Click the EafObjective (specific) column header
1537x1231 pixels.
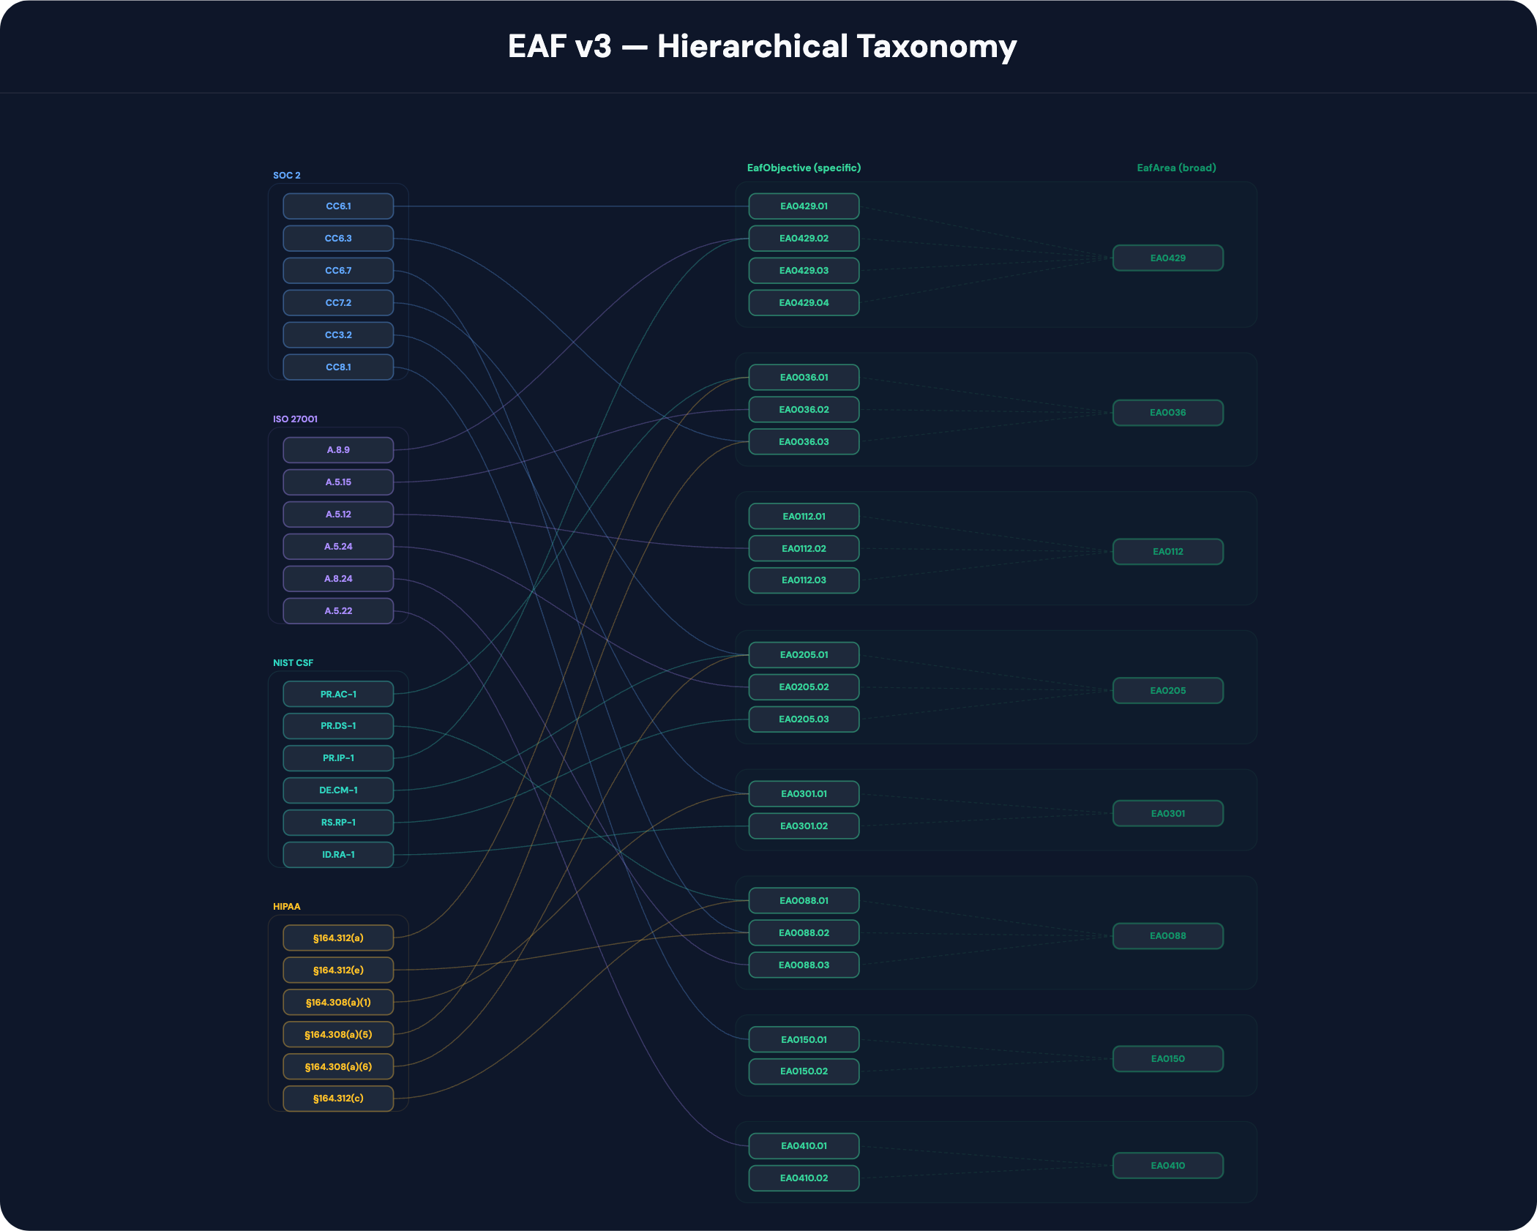tap(804, 168)
